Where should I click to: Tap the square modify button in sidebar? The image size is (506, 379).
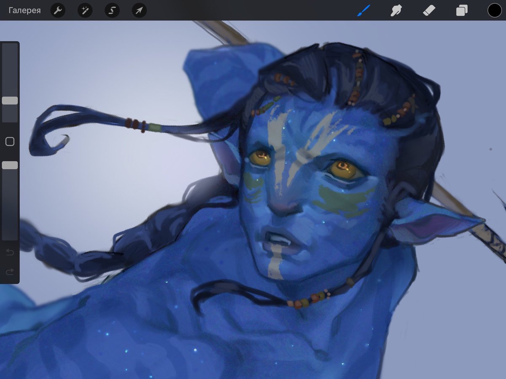pyautogui.click(x=10, y=141)
